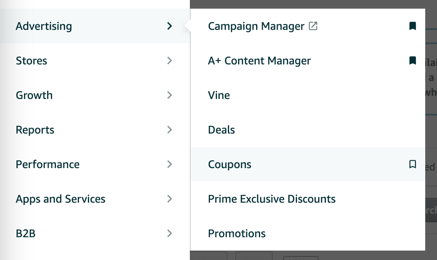
Task: Click the Apps and Services chevron
Action: click(169, 199)
